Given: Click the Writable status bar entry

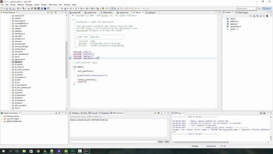Looking at the screenshot, I should pyautogui.click(x=195, y=146).
